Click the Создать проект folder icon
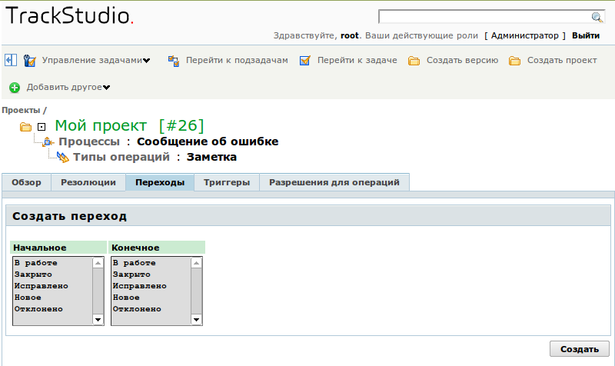The width and height of the screenshot is (615, 366). 514,61
